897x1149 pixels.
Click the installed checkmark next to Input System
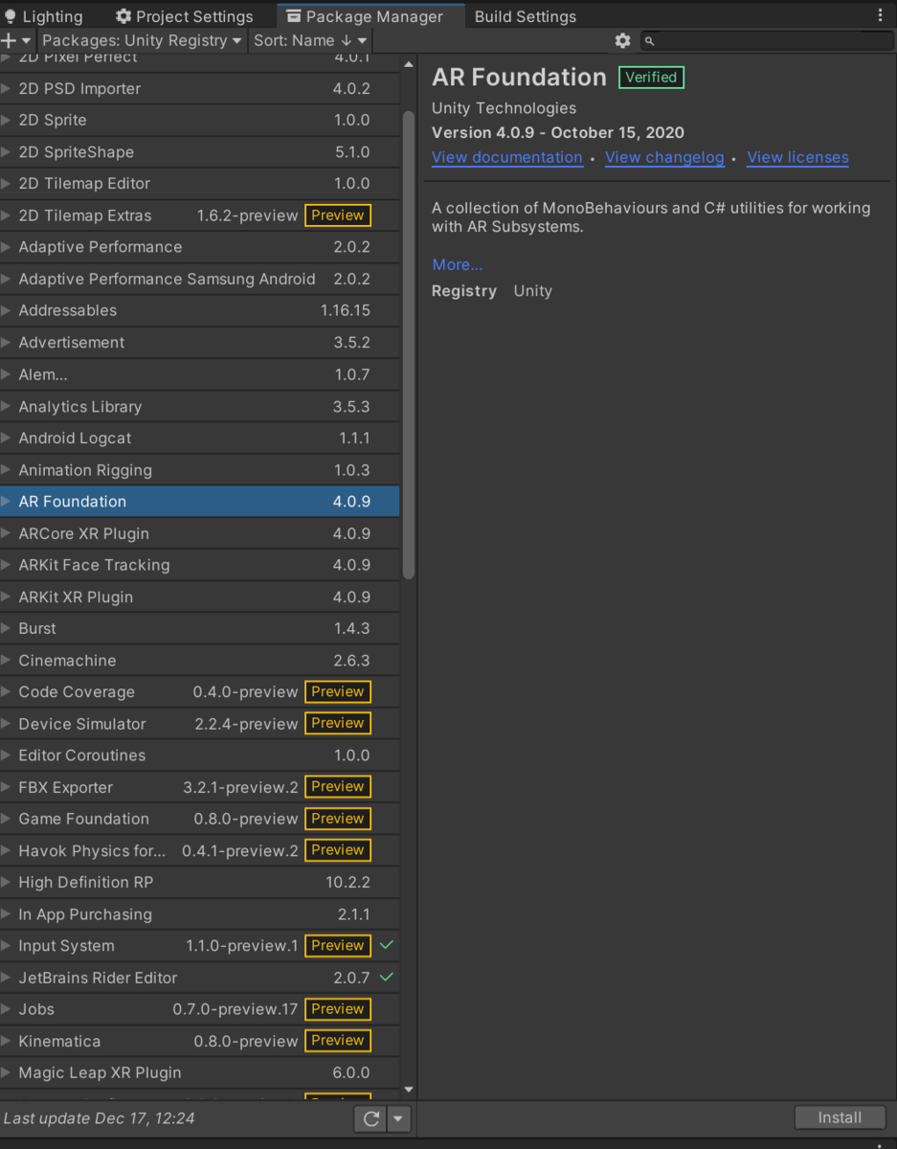[x=386, y=945]
